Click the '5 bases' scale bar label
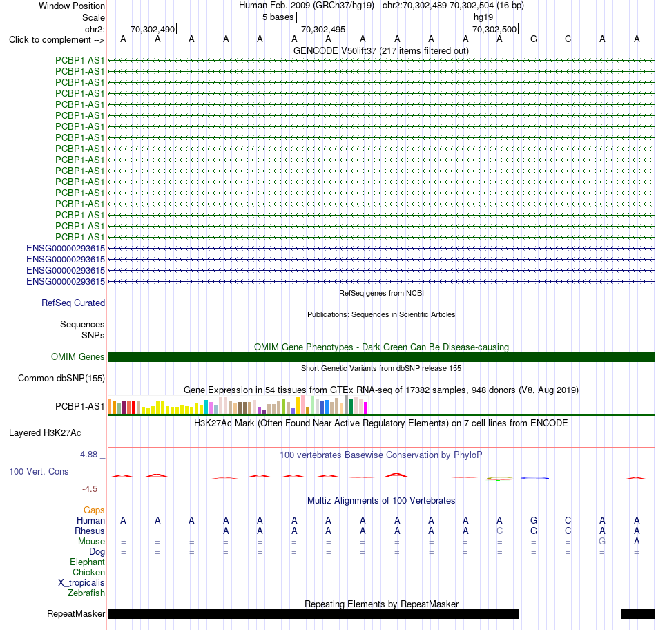Image resolution: width=656 pixels, height=630 pixels. pyautogui.click(x=278, y=17)
